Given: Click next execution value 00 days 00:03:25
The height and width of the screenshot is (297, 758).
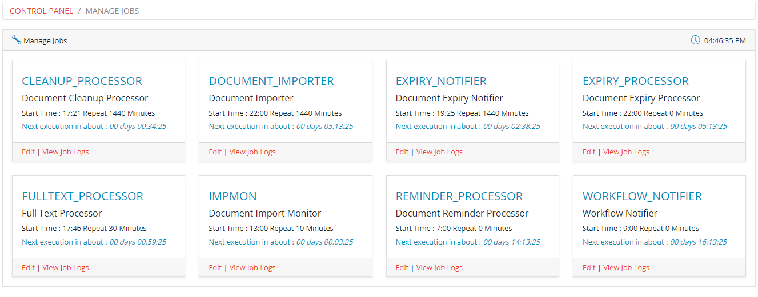Looking at the screenshot, I should click(324, 242).
